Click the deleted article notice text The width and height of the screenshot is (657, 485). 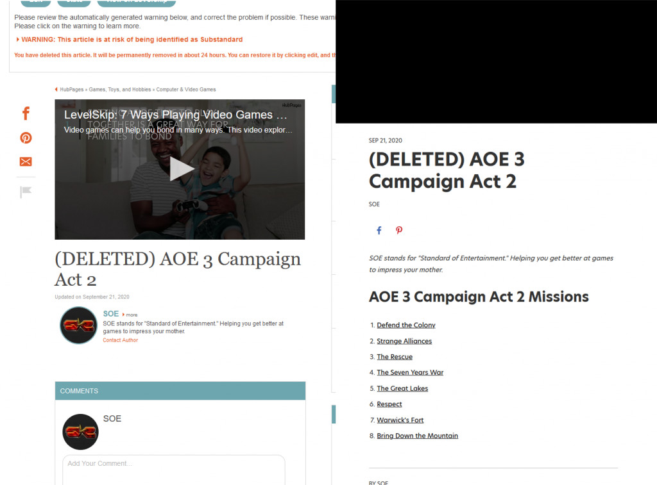coord(175,55)
